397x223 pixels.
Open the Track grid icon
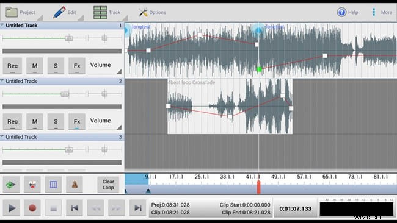[x=100, y=12]
